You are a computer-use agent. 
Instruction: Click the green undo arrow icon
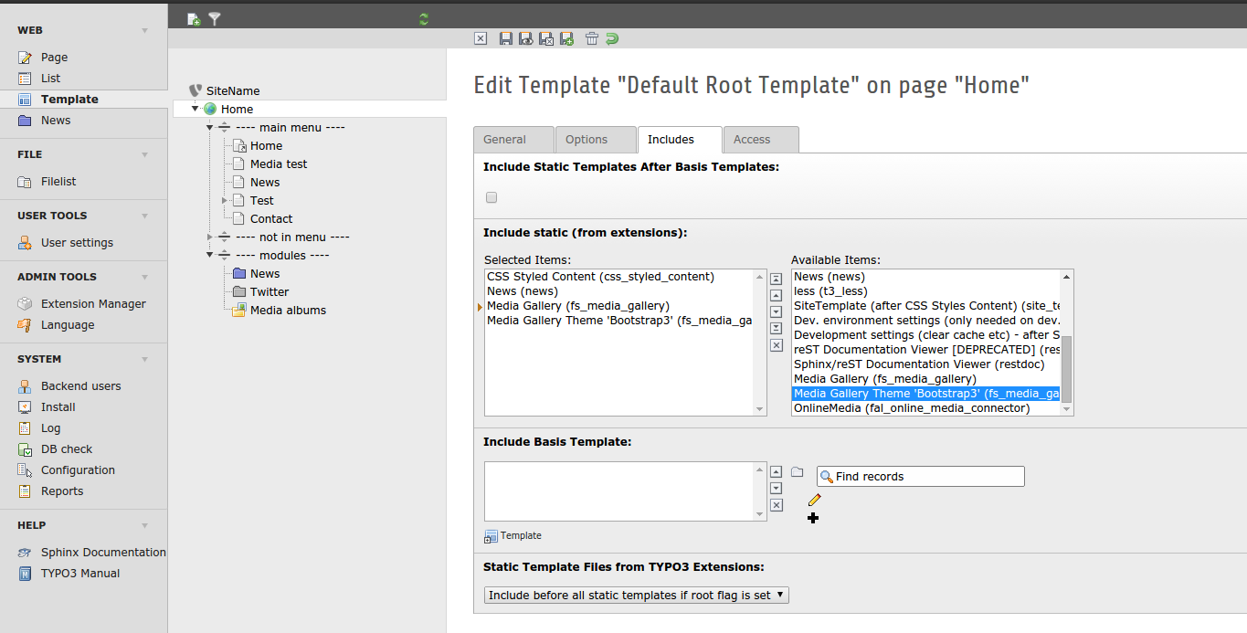tap(612, 38)
